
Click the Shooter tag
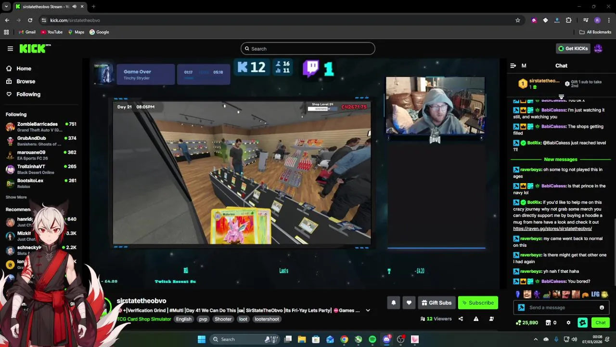(x=223, y=319)
